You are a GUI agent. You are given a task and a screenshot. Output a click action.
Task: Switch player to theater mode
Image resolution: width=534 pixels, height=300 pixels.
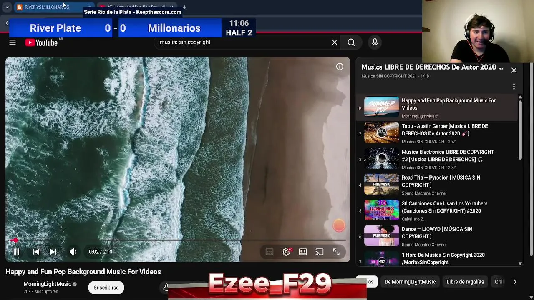tap(303, 252)
